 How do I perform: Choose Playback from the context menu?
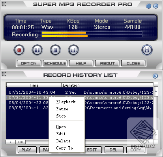pyautogui.click(x=67, y=102)
